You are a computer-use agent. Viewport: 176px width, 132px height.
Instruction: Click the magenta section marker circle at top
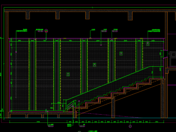coord(46,31)
